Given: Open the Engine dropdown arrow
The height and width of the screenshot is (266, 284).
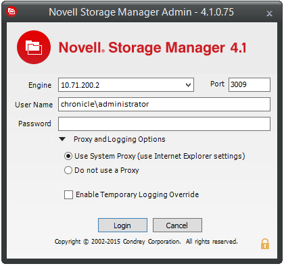Looking at the screenshot, I should click(188, 85).
